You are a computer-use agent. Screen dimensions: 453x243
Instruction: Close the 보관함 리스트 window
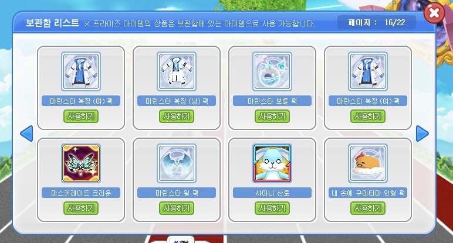pos(434,13)
